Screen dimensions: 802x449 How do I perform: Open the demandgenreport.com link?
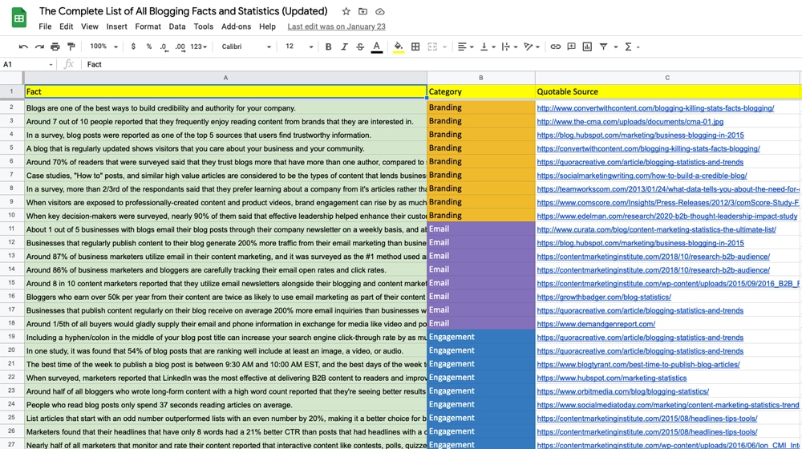pos(596,324)
